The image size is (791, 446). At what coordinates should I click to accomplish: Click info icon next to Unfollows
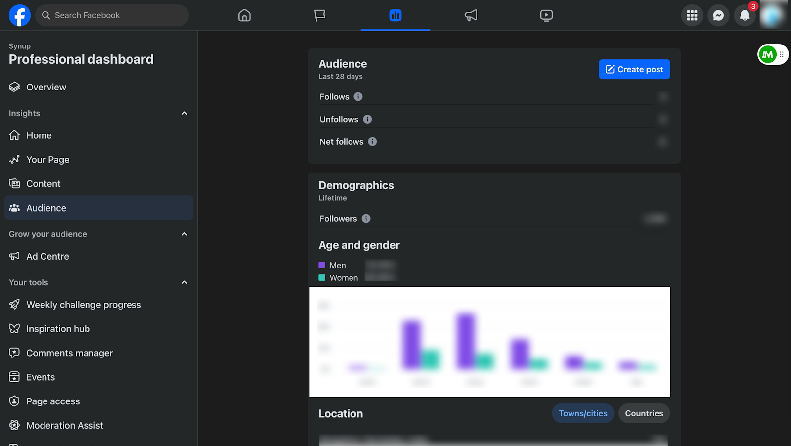(367, 119)
